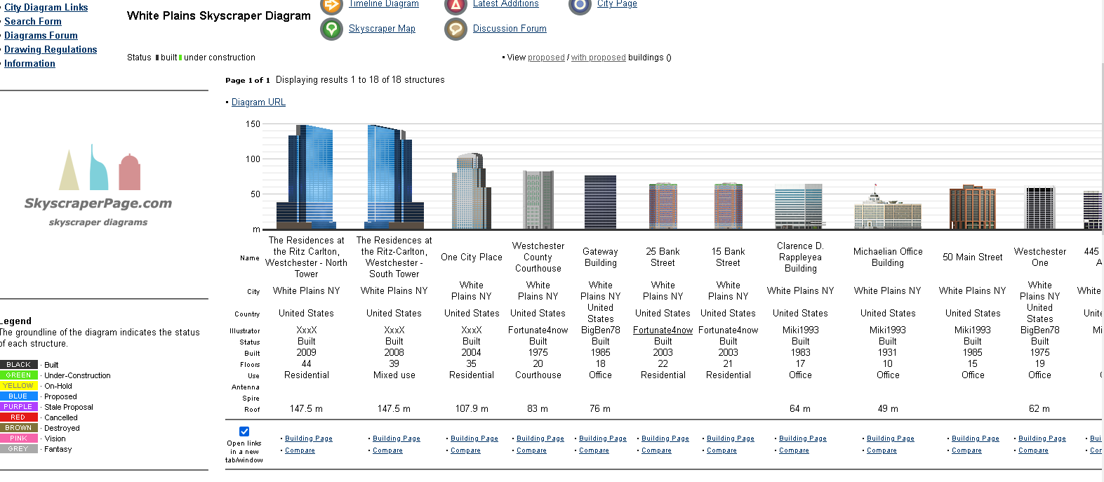Image resolution: width=1104 pixels, height=482 pixels.
Task: Compare 50 Main Street
Action: tap(966, 450)
